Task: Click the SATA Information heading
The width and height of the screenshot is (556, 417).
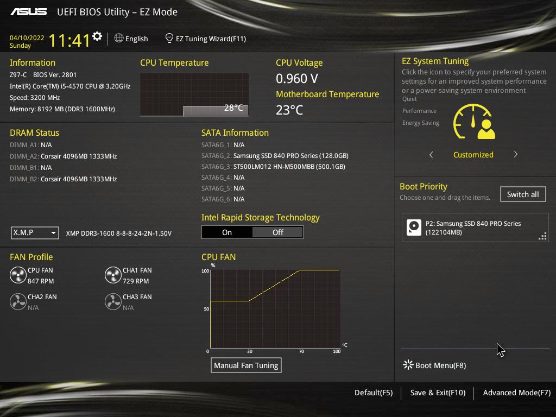Action: [x=235, y=132]
